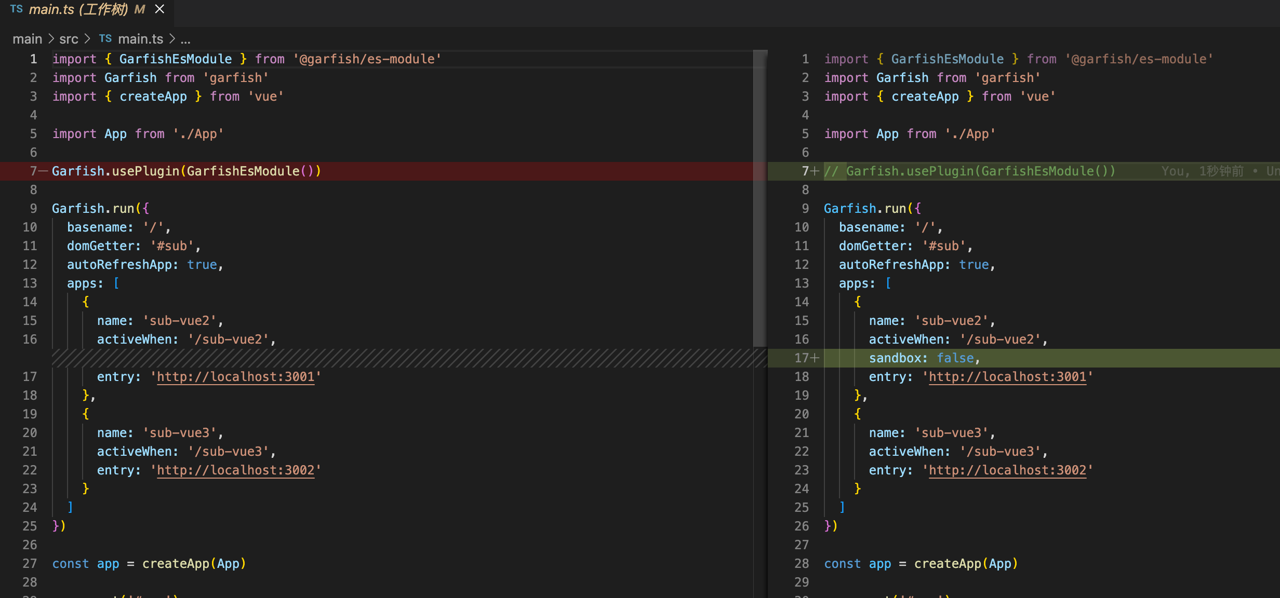
Task: Click the vertical scrollbar of the left editor
Action: (x=760, y=197)
